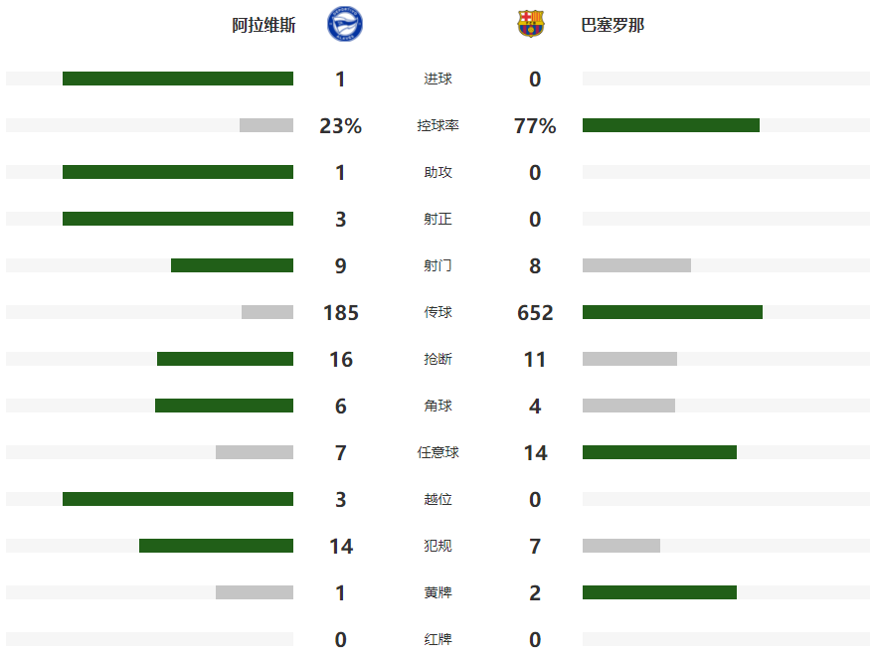Select the 控球率 stat label
Viewport: 874px width, 658px height.
pos(437,125)
